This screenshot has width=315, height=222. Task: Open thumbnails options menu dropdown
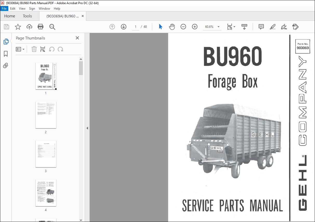20,49
